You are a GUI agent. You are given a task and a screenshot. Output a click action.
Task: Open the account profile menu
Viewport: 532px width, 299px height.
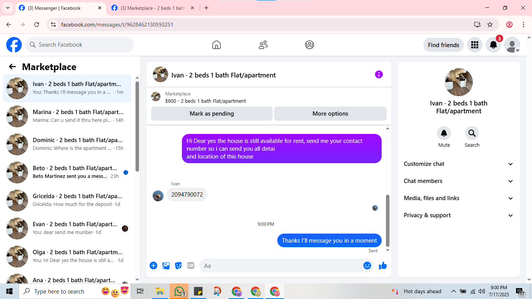(x=512, y=45)
